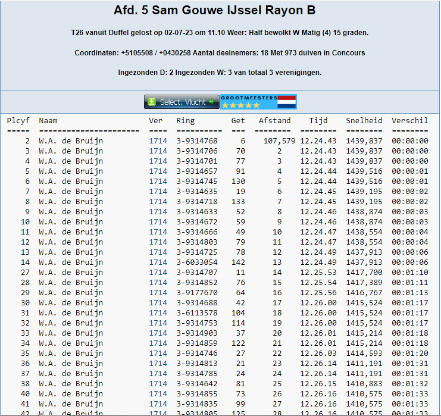Click ring number 3-9314859

(x=197, y=343)
